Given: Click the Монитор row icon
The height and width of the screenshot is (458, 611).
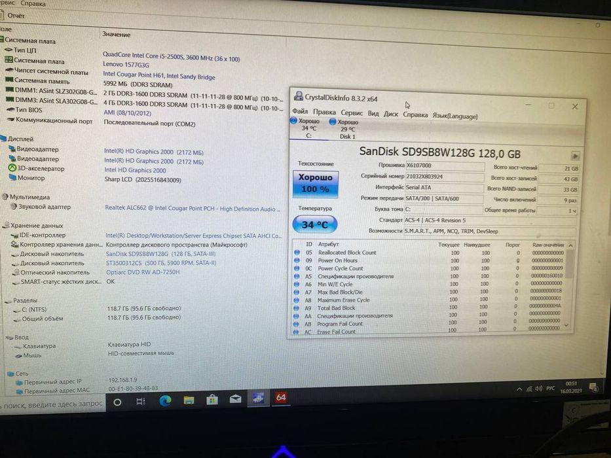Looking at the screenshot, I should pyautogui.click(x=12, y=177).
